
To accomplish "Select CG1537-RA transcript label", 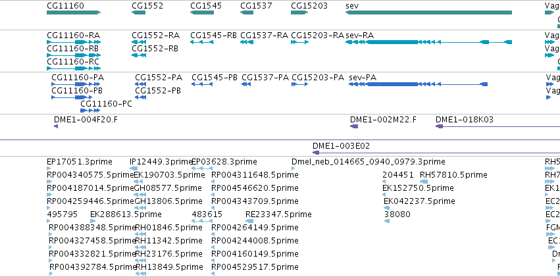I will click(265, 36).
